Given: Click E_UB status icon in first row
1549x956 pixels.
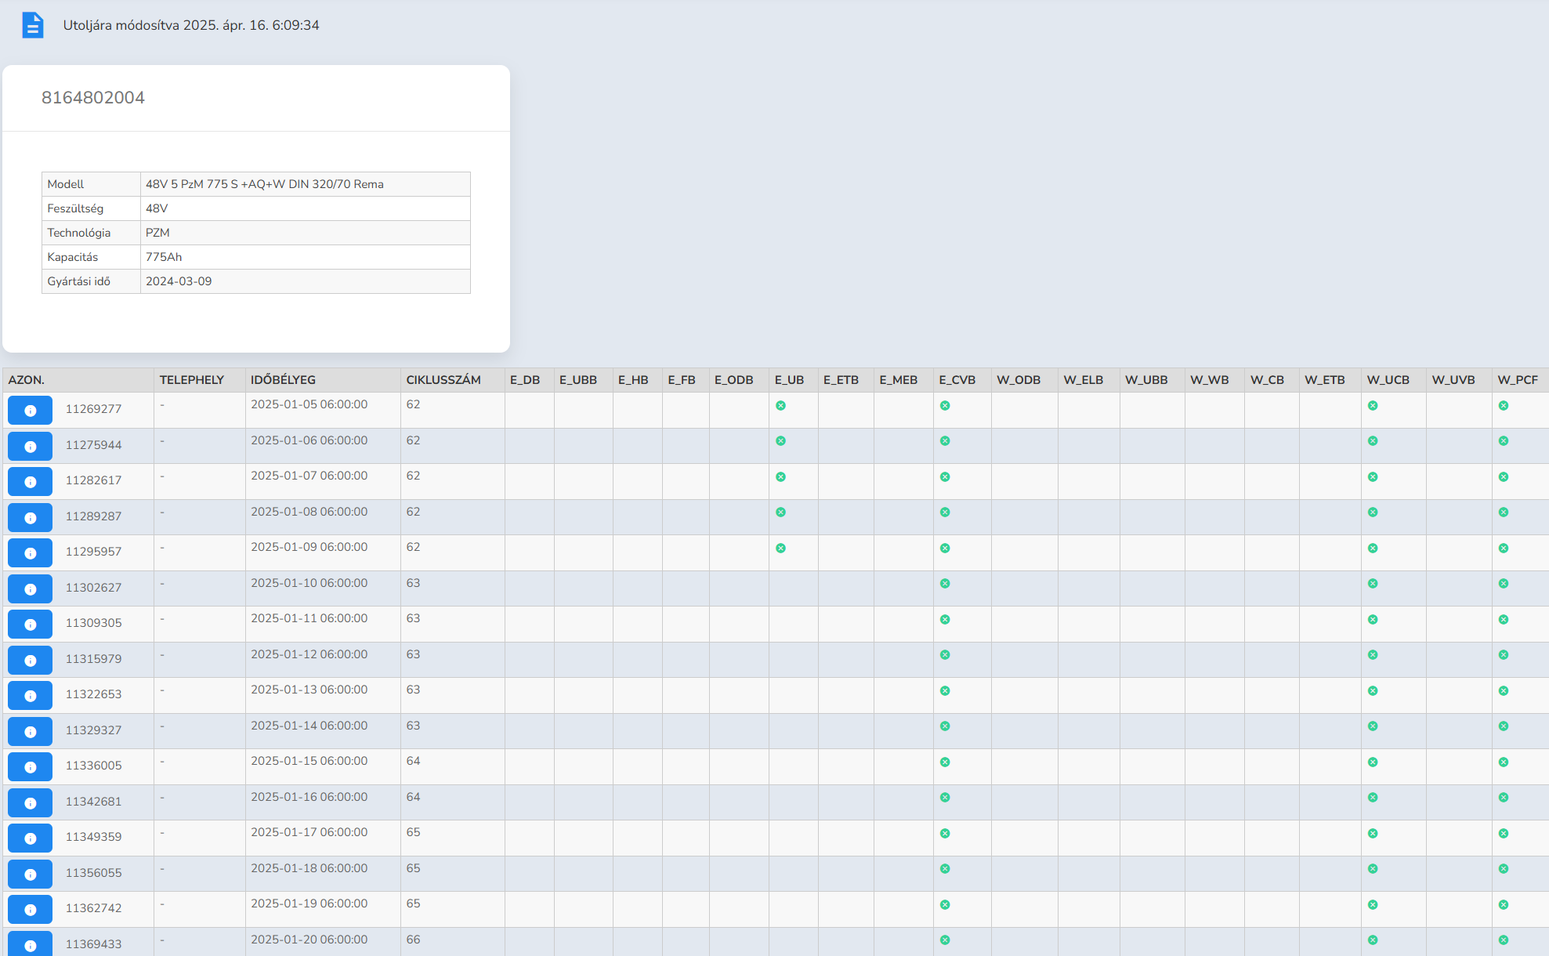Looking at the screenshot, I should tap(780, 405).
